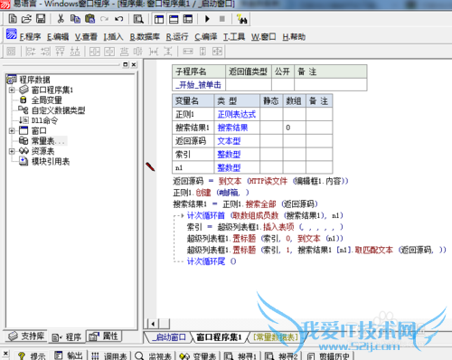Open the 输出 bottom tab
Image resolution: width=452 pixels, height=360 pixels.
(x=69, y=356)
